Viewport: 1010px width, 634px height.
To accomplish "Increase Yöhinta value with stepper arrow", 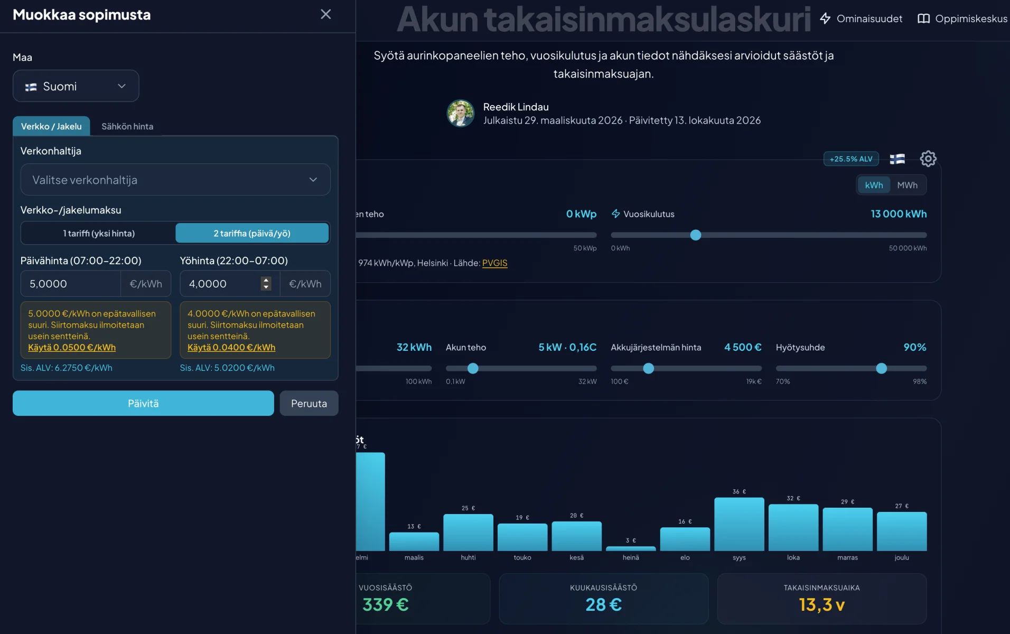I will (x=266, y=280).
